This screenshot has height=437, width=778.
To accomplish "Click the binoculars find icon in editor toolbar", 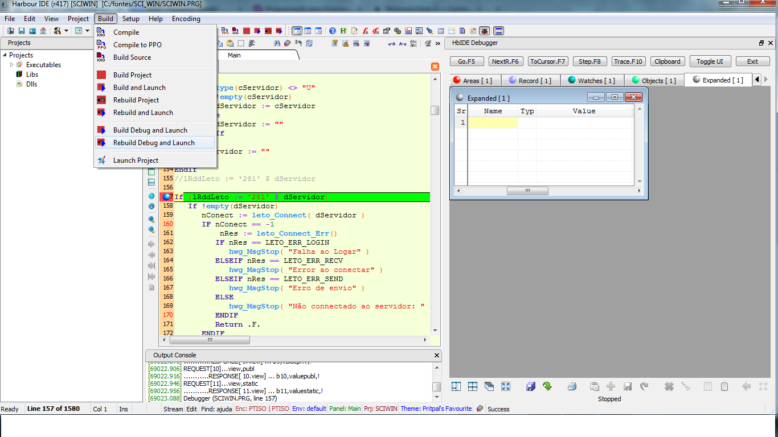I will [x=277, y=43].
